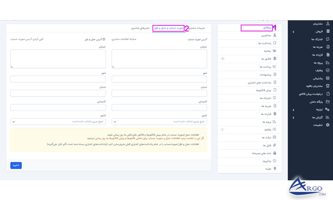The image size is (333, 200).
Task: Open پرداخت ها via the chart icon
Action: [275, 66]
